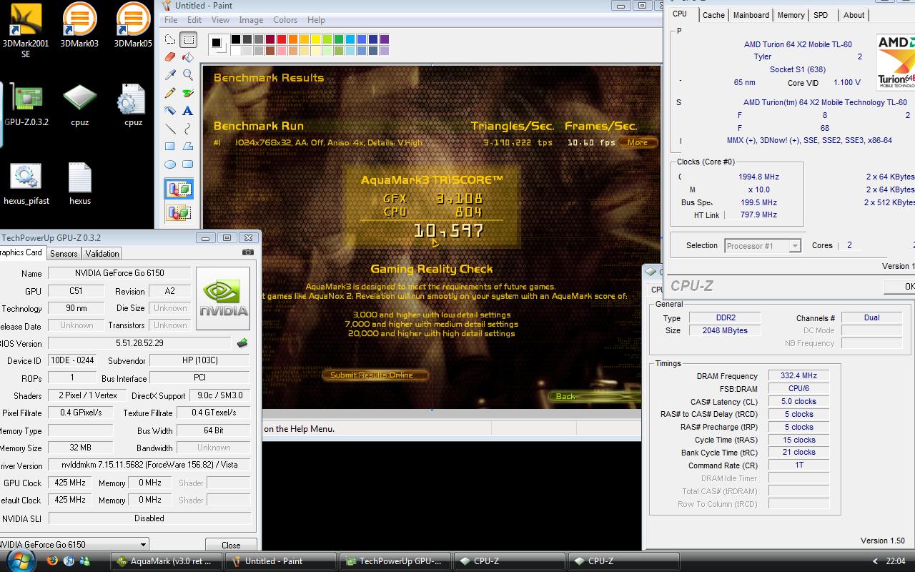Open the GPU-Z.0.3.2 desktop icon
This screenshot has height=572, width=915.
tap(26, 105)
